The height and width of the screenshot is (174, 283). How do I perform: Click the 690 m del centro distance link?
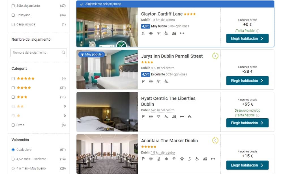tap(163, 110)
